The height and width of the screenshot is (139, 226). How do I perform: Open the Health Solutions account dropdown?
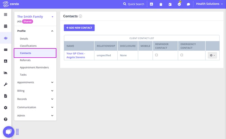(209, 4)
